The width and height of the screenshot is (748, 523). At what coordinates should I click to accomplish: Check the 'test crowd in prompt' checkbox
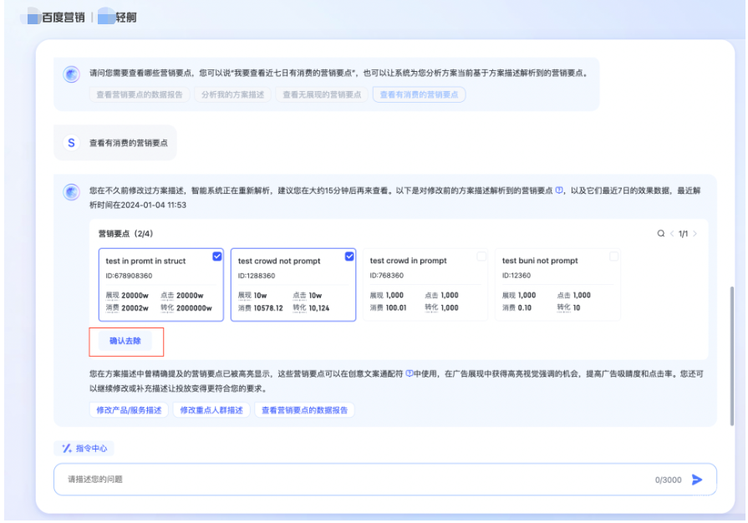[x=481, y=256]
